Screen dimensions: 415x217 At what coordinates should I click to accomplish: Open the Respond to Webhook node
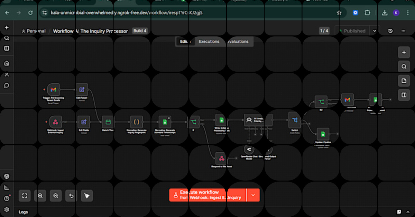point(221,158)
